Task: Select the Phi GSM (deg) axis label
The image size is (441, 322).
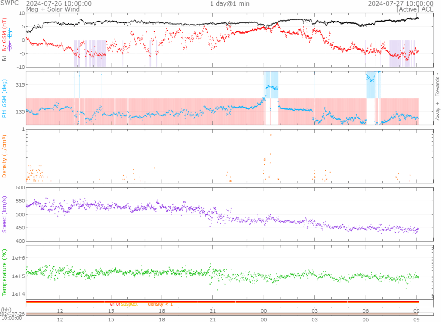Action: coord(5,98)
